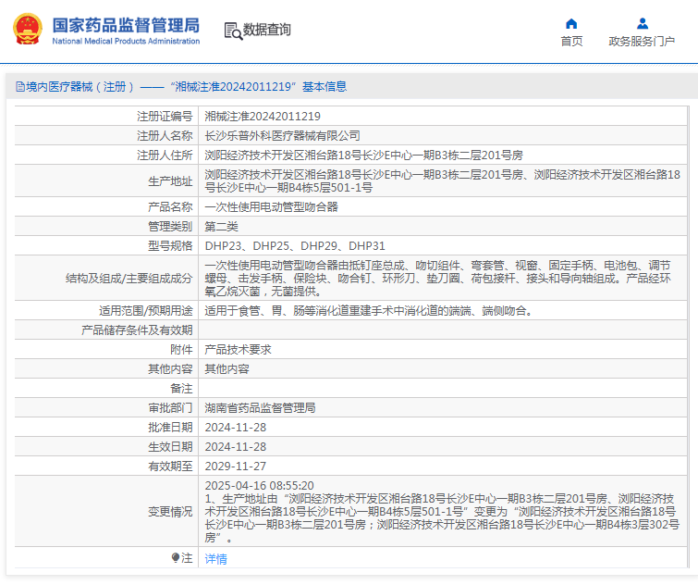Screen dimensions: 698x585
Task: Click 适用范围/预期用途 label
Action: click(x=146, y=310)
